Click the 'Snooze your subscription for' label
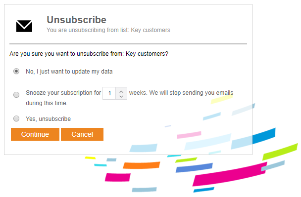The image size is (301, 197). click(x=63, y=93)
